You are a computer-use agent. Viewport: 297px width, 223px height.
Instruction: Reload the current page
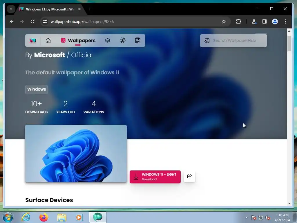(x=32, y=21)
